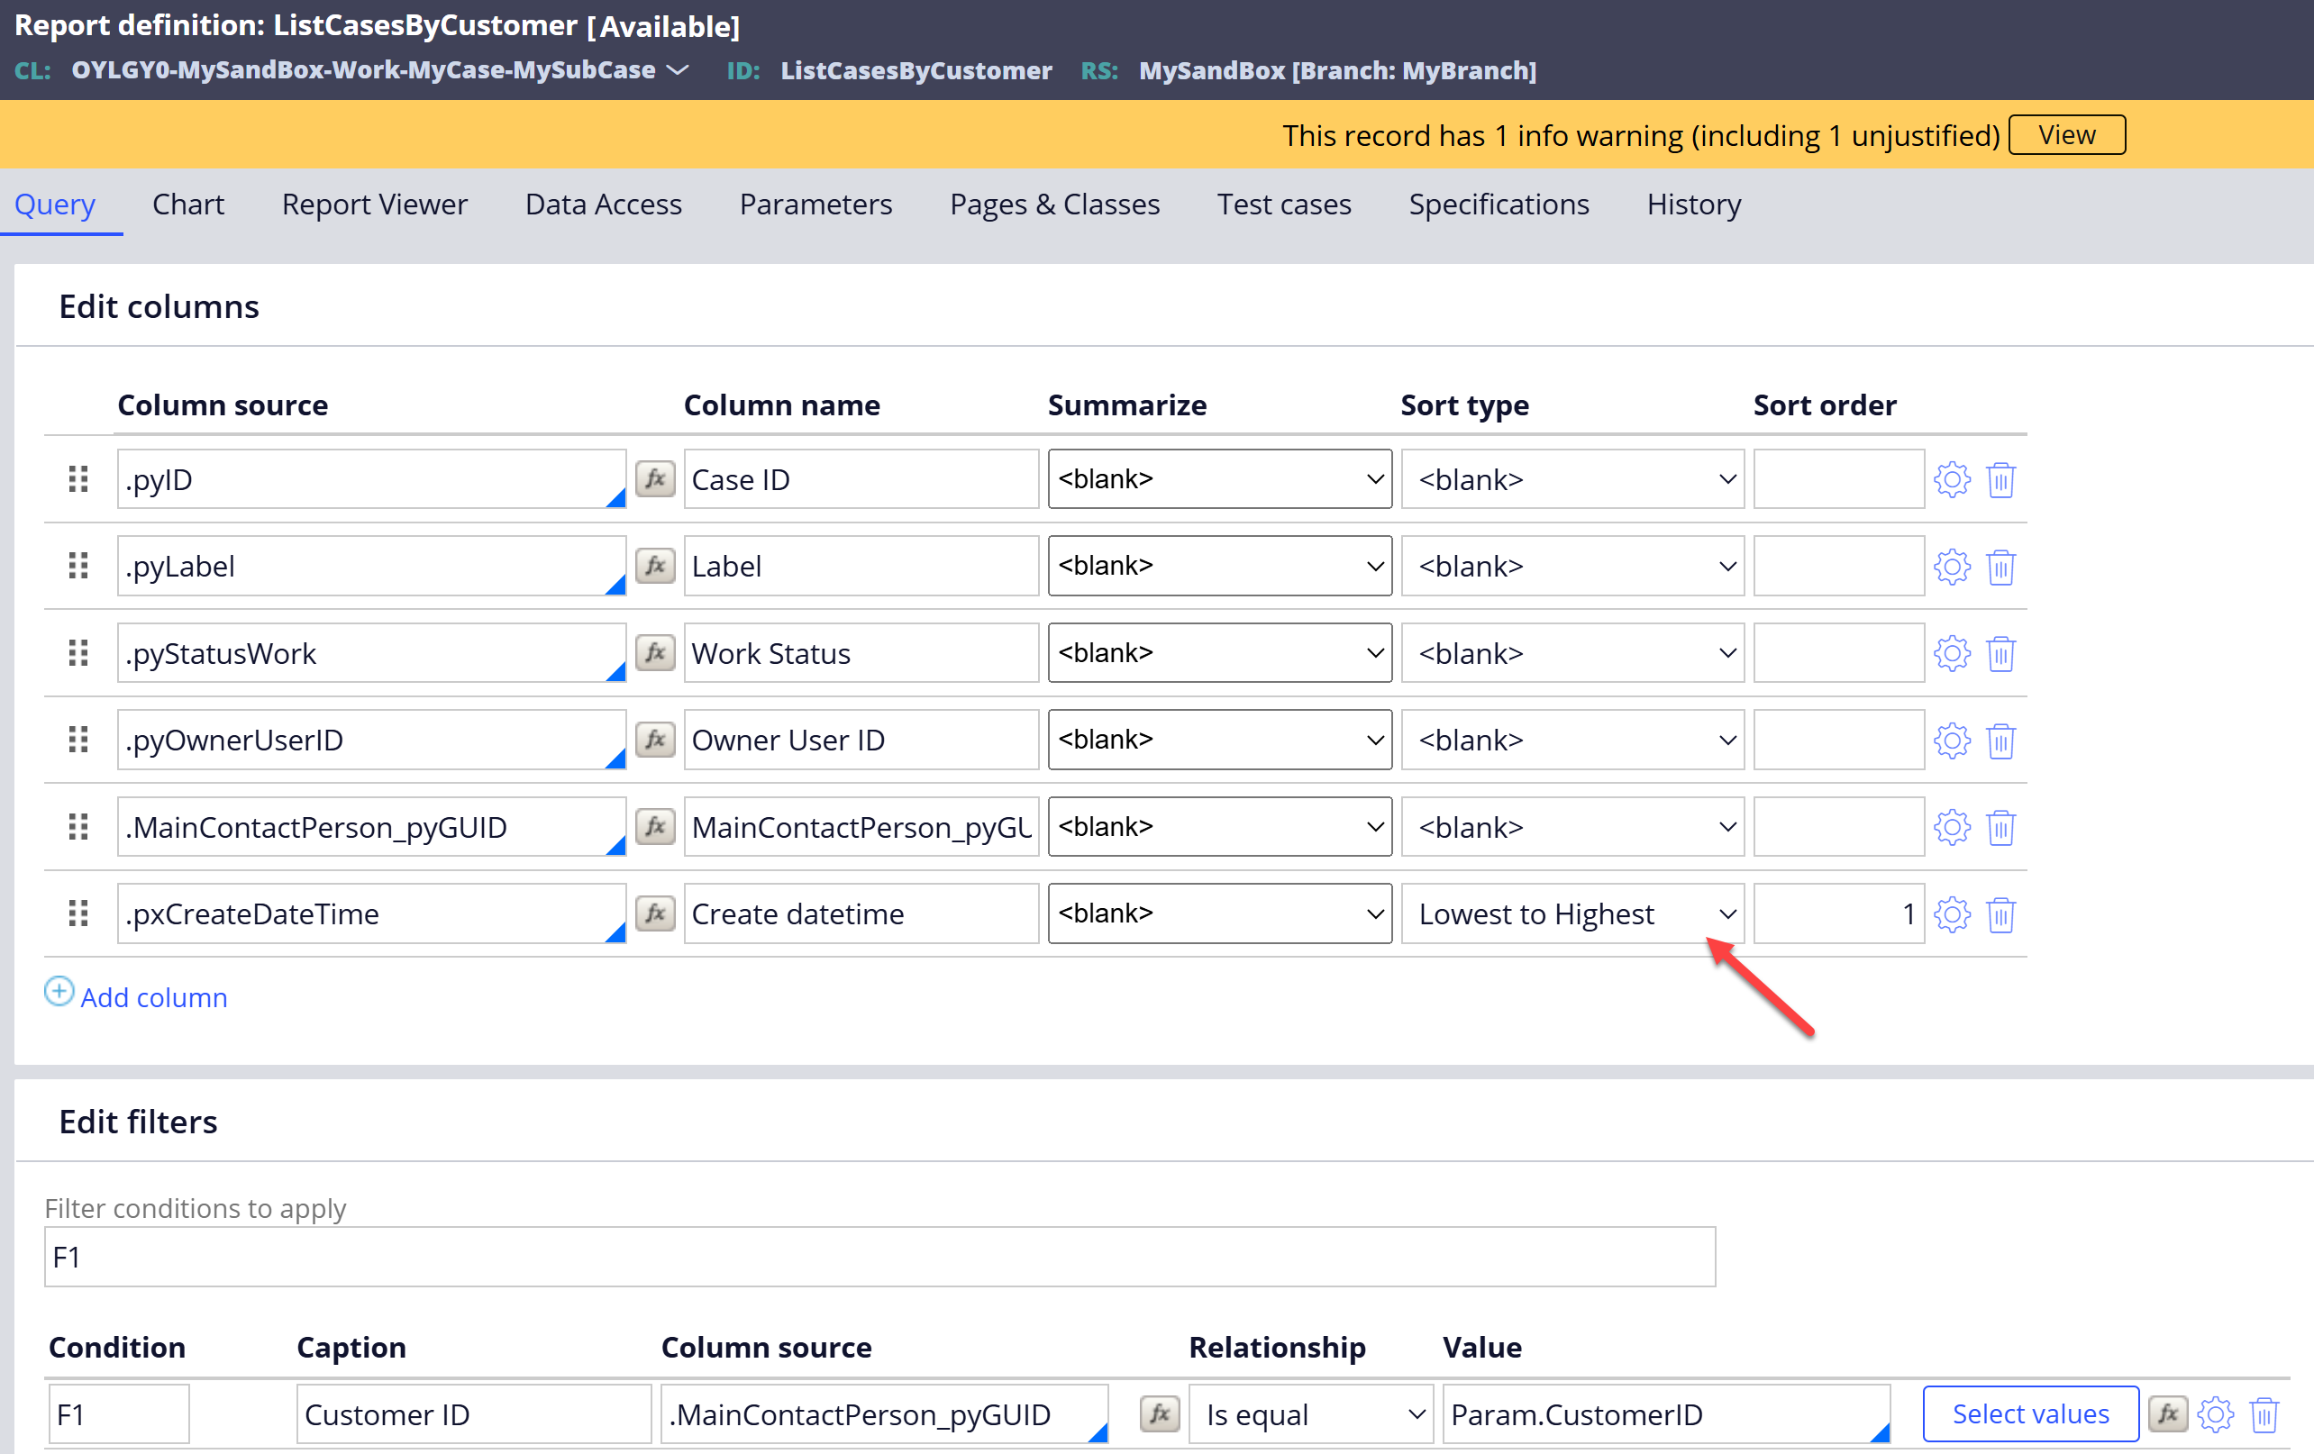Delete filter condition F1
Screen dimensions: 2314x1454
click(x=2264, y=1414)
